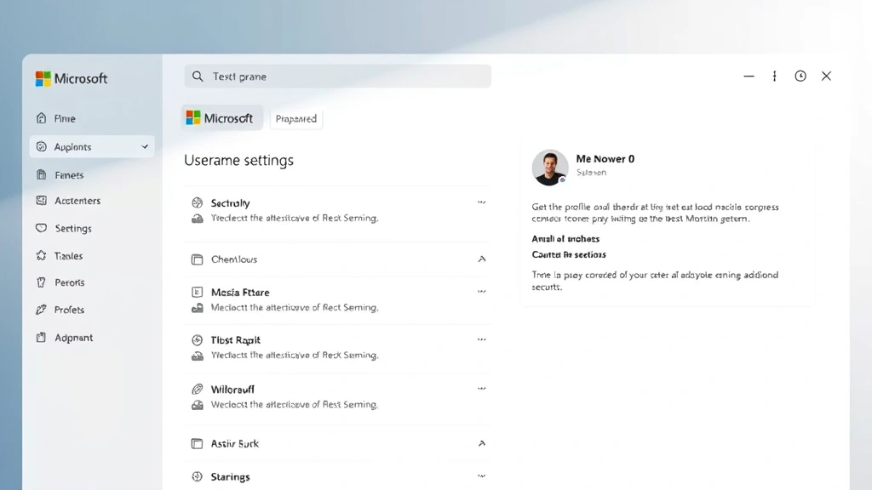
Task: Click the Profets pencil icon in sidebar
Action: (41, 310)
